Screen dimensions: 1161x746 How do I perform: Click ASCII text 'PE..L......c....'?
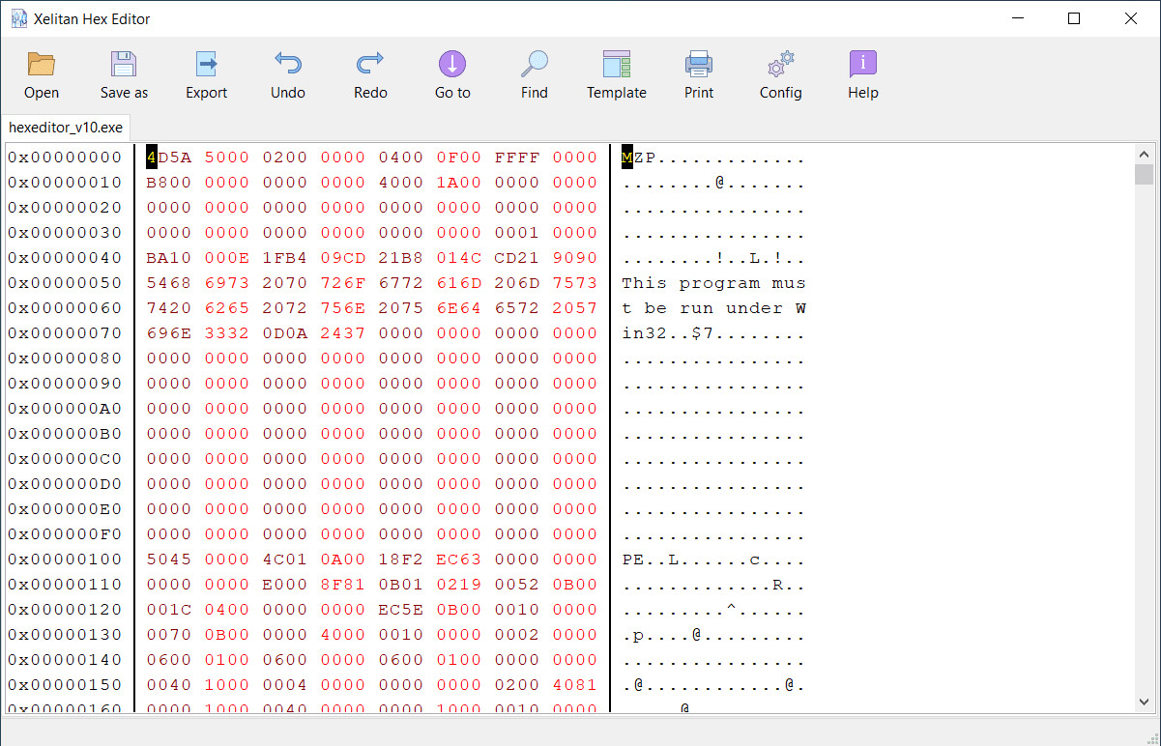pyautogui.click(x=713, y=559)
